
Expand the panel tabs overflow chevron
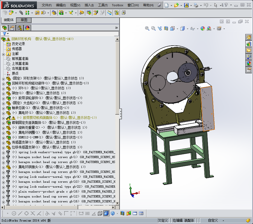tap(116, 28)
